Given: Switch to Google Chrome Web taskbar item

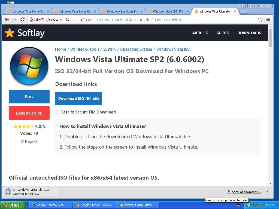Looking at the screenshot, I should tap(50, 205).
